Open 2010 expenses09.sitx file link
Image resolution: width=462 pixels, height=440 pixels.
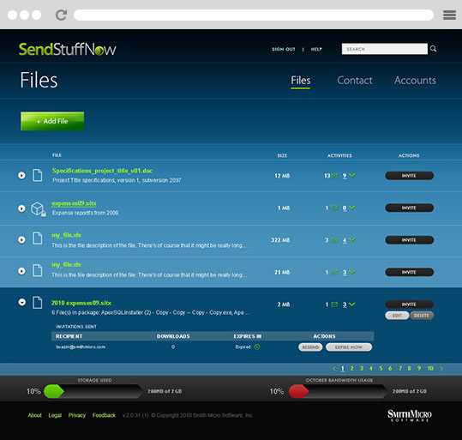pos(81,303)
